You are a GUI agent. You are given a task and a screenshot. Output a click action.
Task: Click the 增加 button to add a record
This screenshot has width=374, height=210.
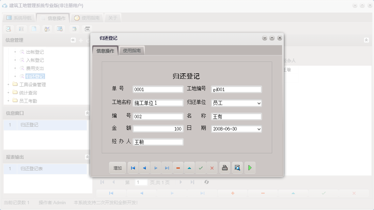click(117, 168)
